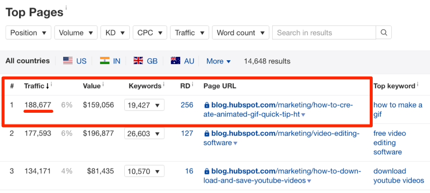This screenshot has width=430, height=193.
Task: Open the Volume filter dropdown
Action: point(76,33)
